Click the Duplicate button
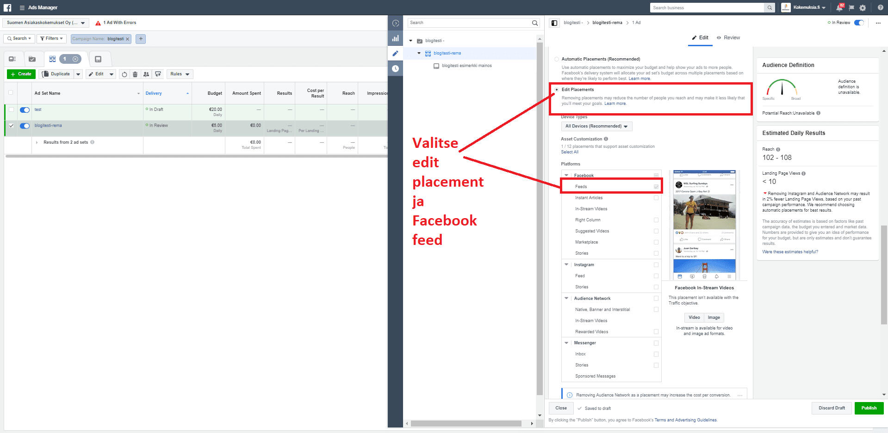 pyautogui.click(x=56, y=74)
